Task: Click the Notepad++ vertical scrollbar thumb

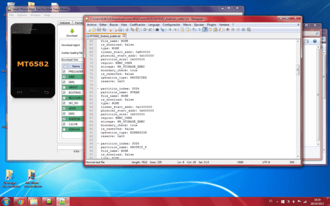Action: point(298,70)
